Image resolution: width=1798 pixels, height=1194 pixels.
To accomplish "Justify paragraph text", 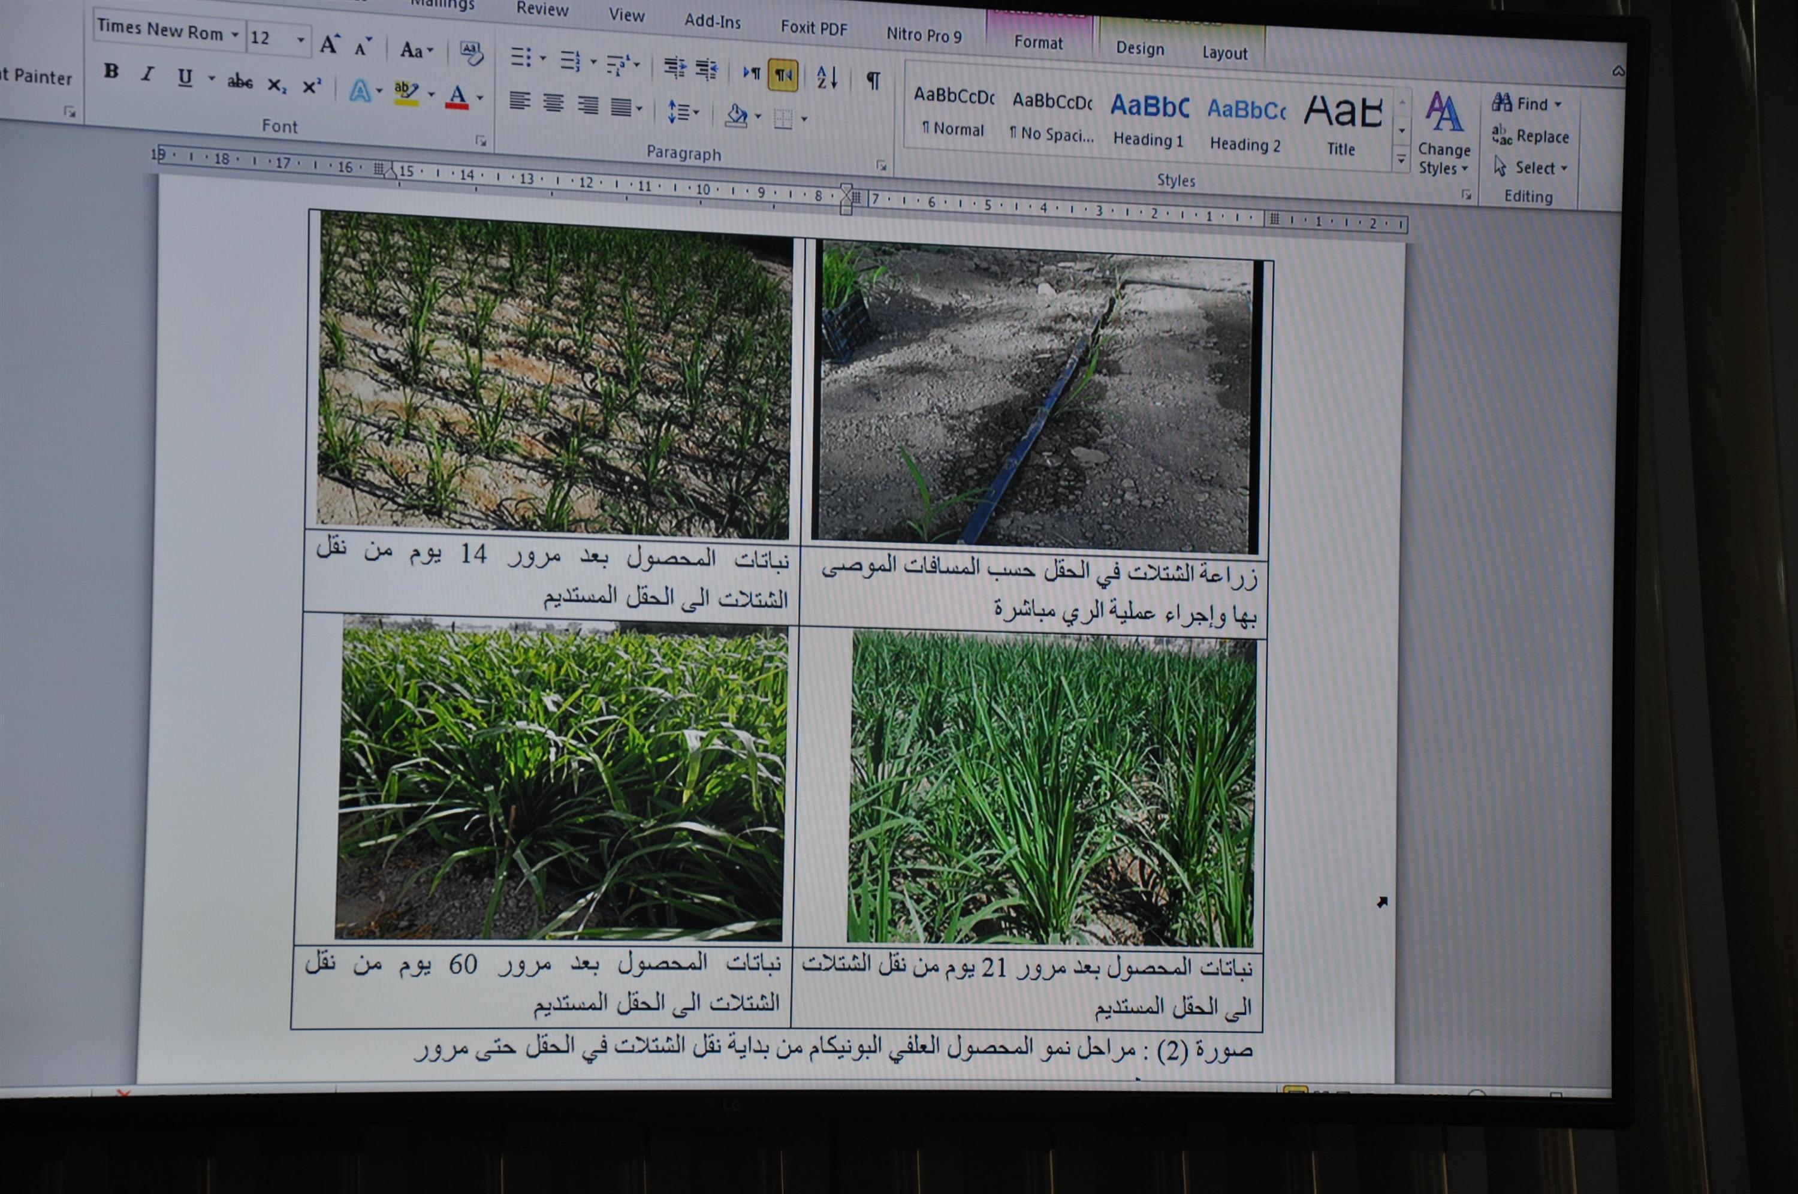I will [622, 107].
